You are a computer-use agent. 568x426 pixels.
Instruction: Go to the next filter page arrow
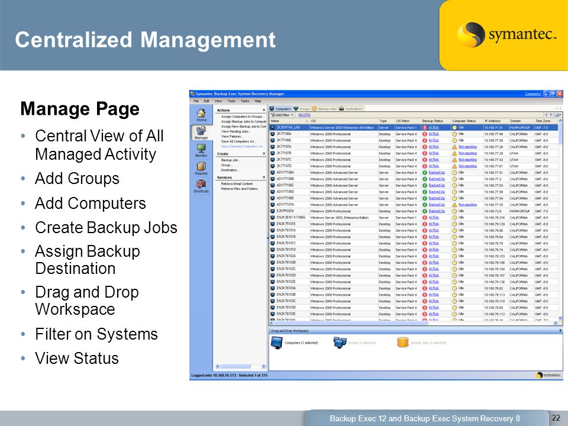(551, 115)
